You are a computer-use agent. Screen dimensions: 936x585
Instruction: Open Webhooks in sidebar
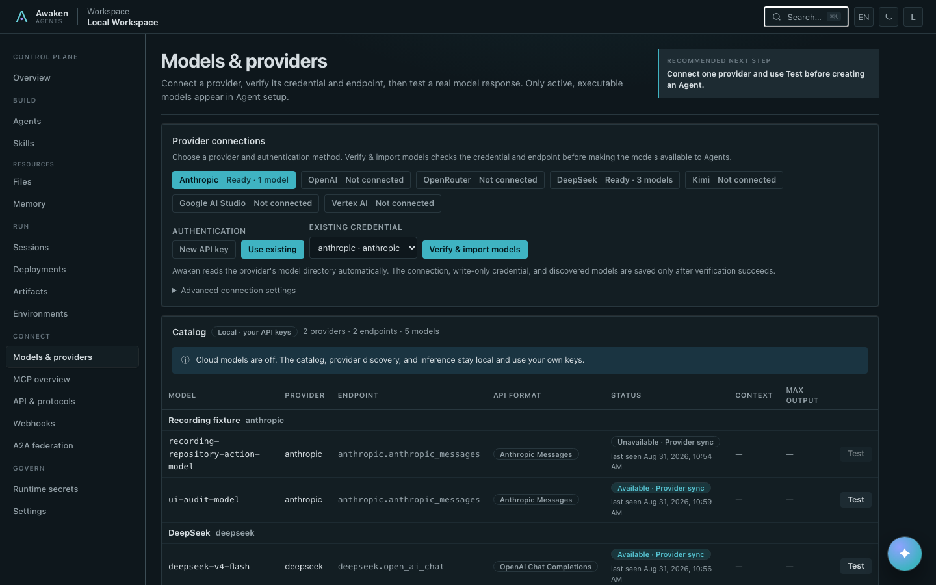click(72, 424)
